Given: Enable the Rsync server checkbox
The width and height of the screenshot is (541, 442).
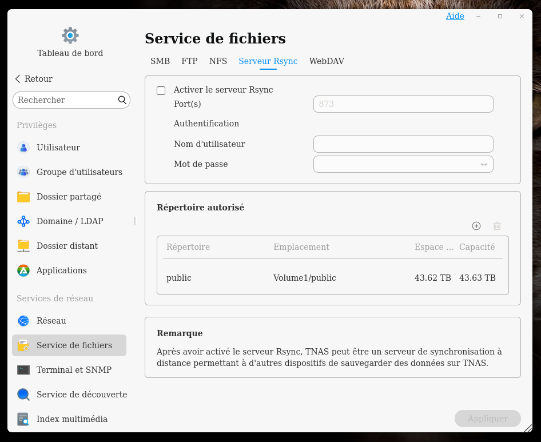Looking at the screenshot, I should (161, 90).
